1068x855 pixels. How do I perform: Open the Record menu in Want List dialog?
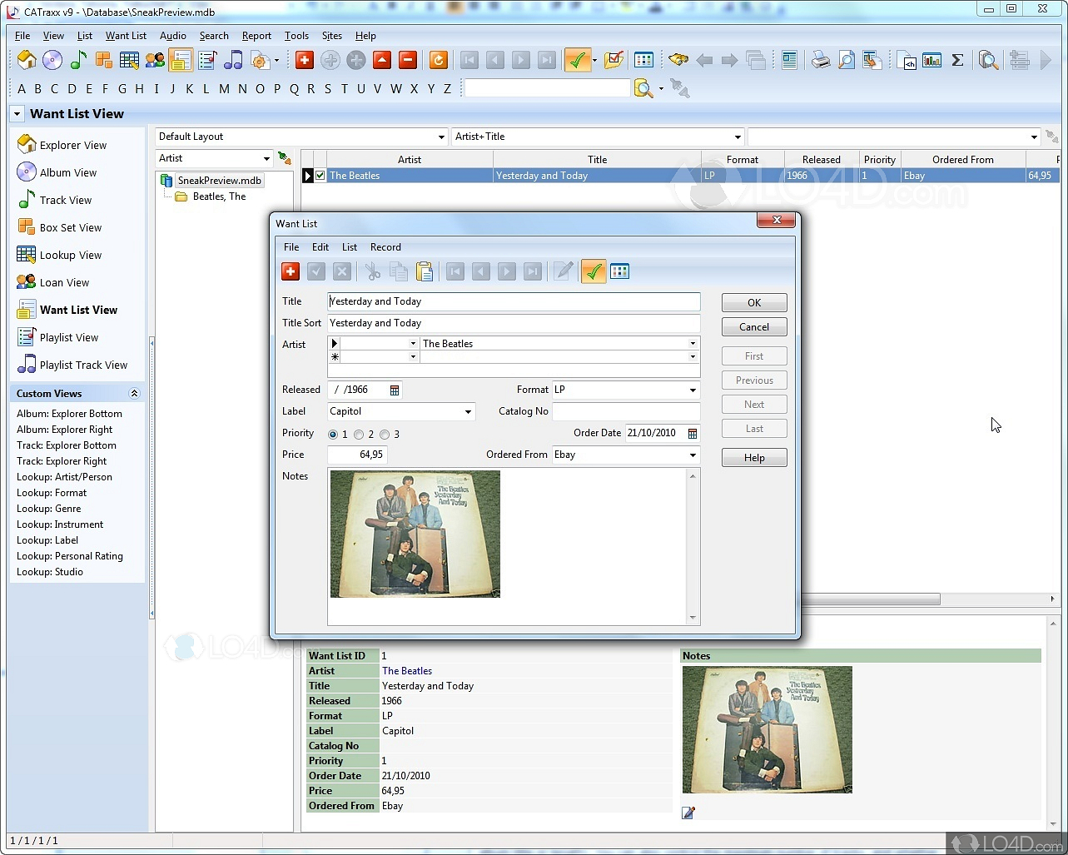tap(385, 247)
